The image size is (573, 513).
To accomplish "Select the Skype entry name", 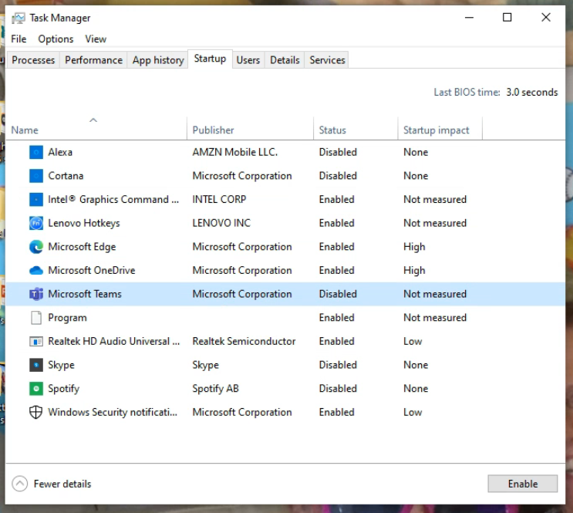I will (x=61, y=365).
